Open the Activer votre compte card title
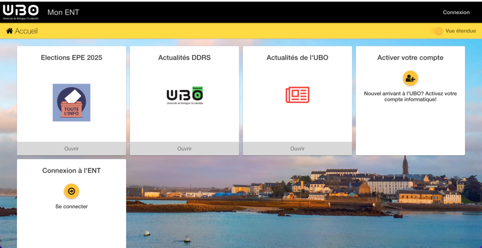Image resolution: width=482 pixels, height=248 pixels. 410,58
